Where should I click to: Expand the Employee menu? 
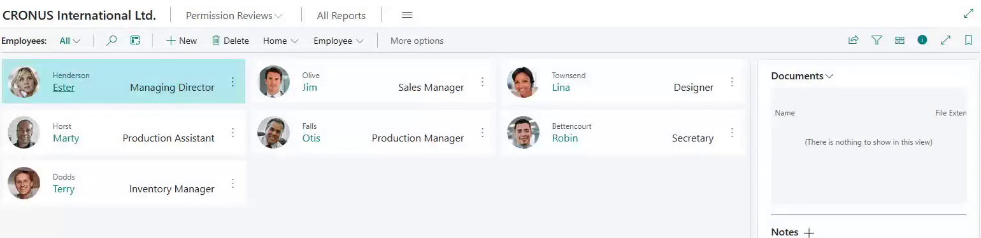coord(338,41)
